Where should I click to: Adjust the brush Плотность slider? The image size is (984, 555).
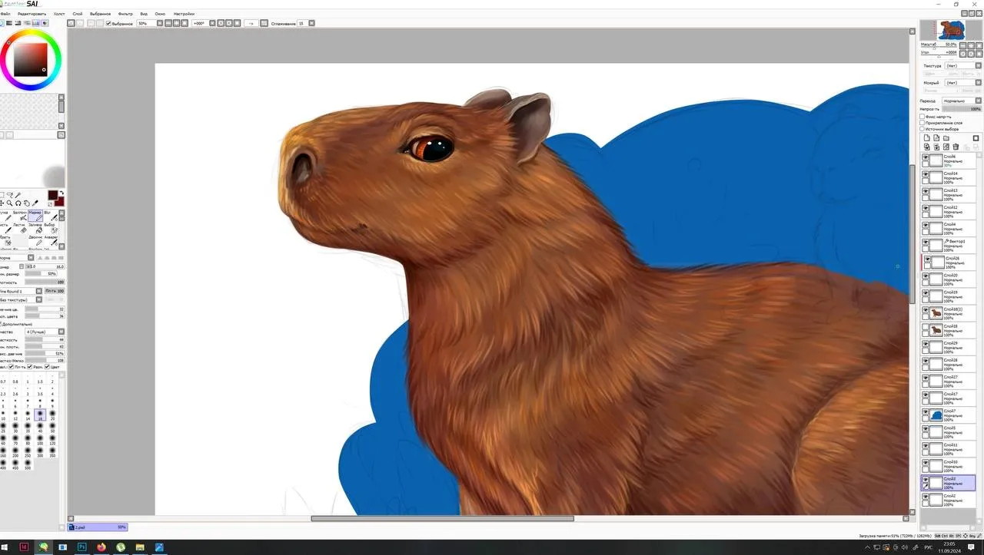[x=45, y=282]
